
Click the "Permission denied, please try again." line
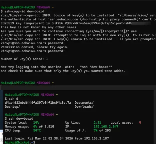click(x=34, y=47)
